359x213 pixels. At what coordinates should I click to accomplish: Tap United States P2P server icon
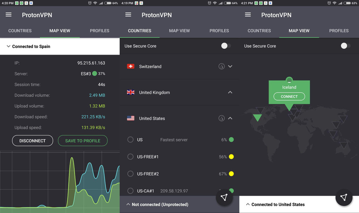pos(222,118)
